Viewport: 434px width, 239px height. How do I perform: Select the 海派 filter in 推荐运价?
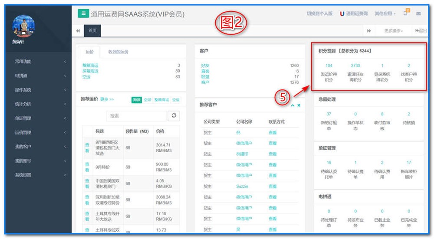point(137,100)
